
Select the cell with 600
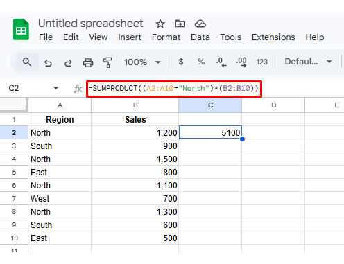pyautogui.click(x=135, y=225)
